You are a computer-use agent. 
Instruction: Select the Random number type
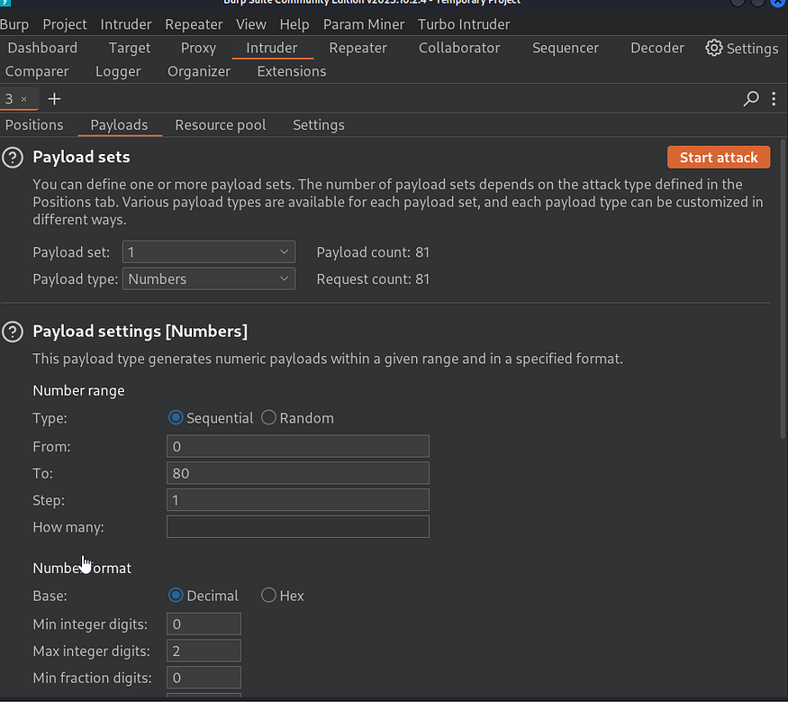pyautogui.click(x=269, y=418)
